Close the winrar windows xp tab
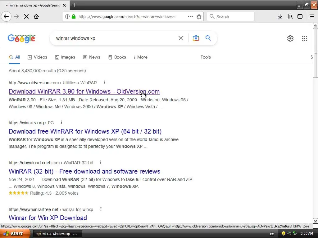318x238 pixels. coord(64,5)
